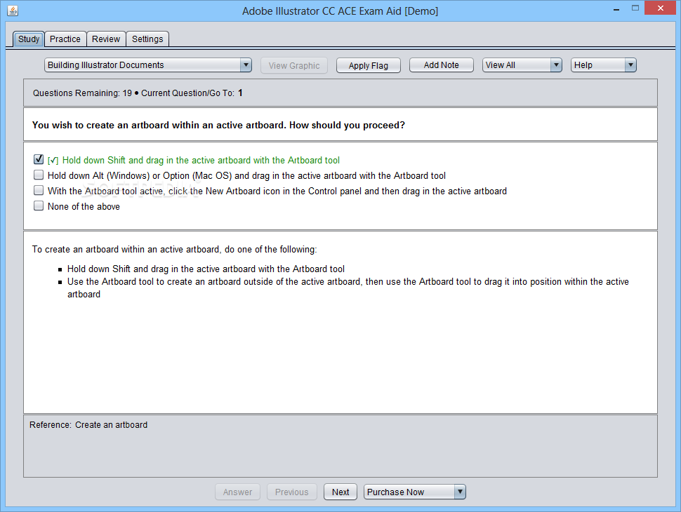Click the Java app icon in title bar

click(12, 11)
